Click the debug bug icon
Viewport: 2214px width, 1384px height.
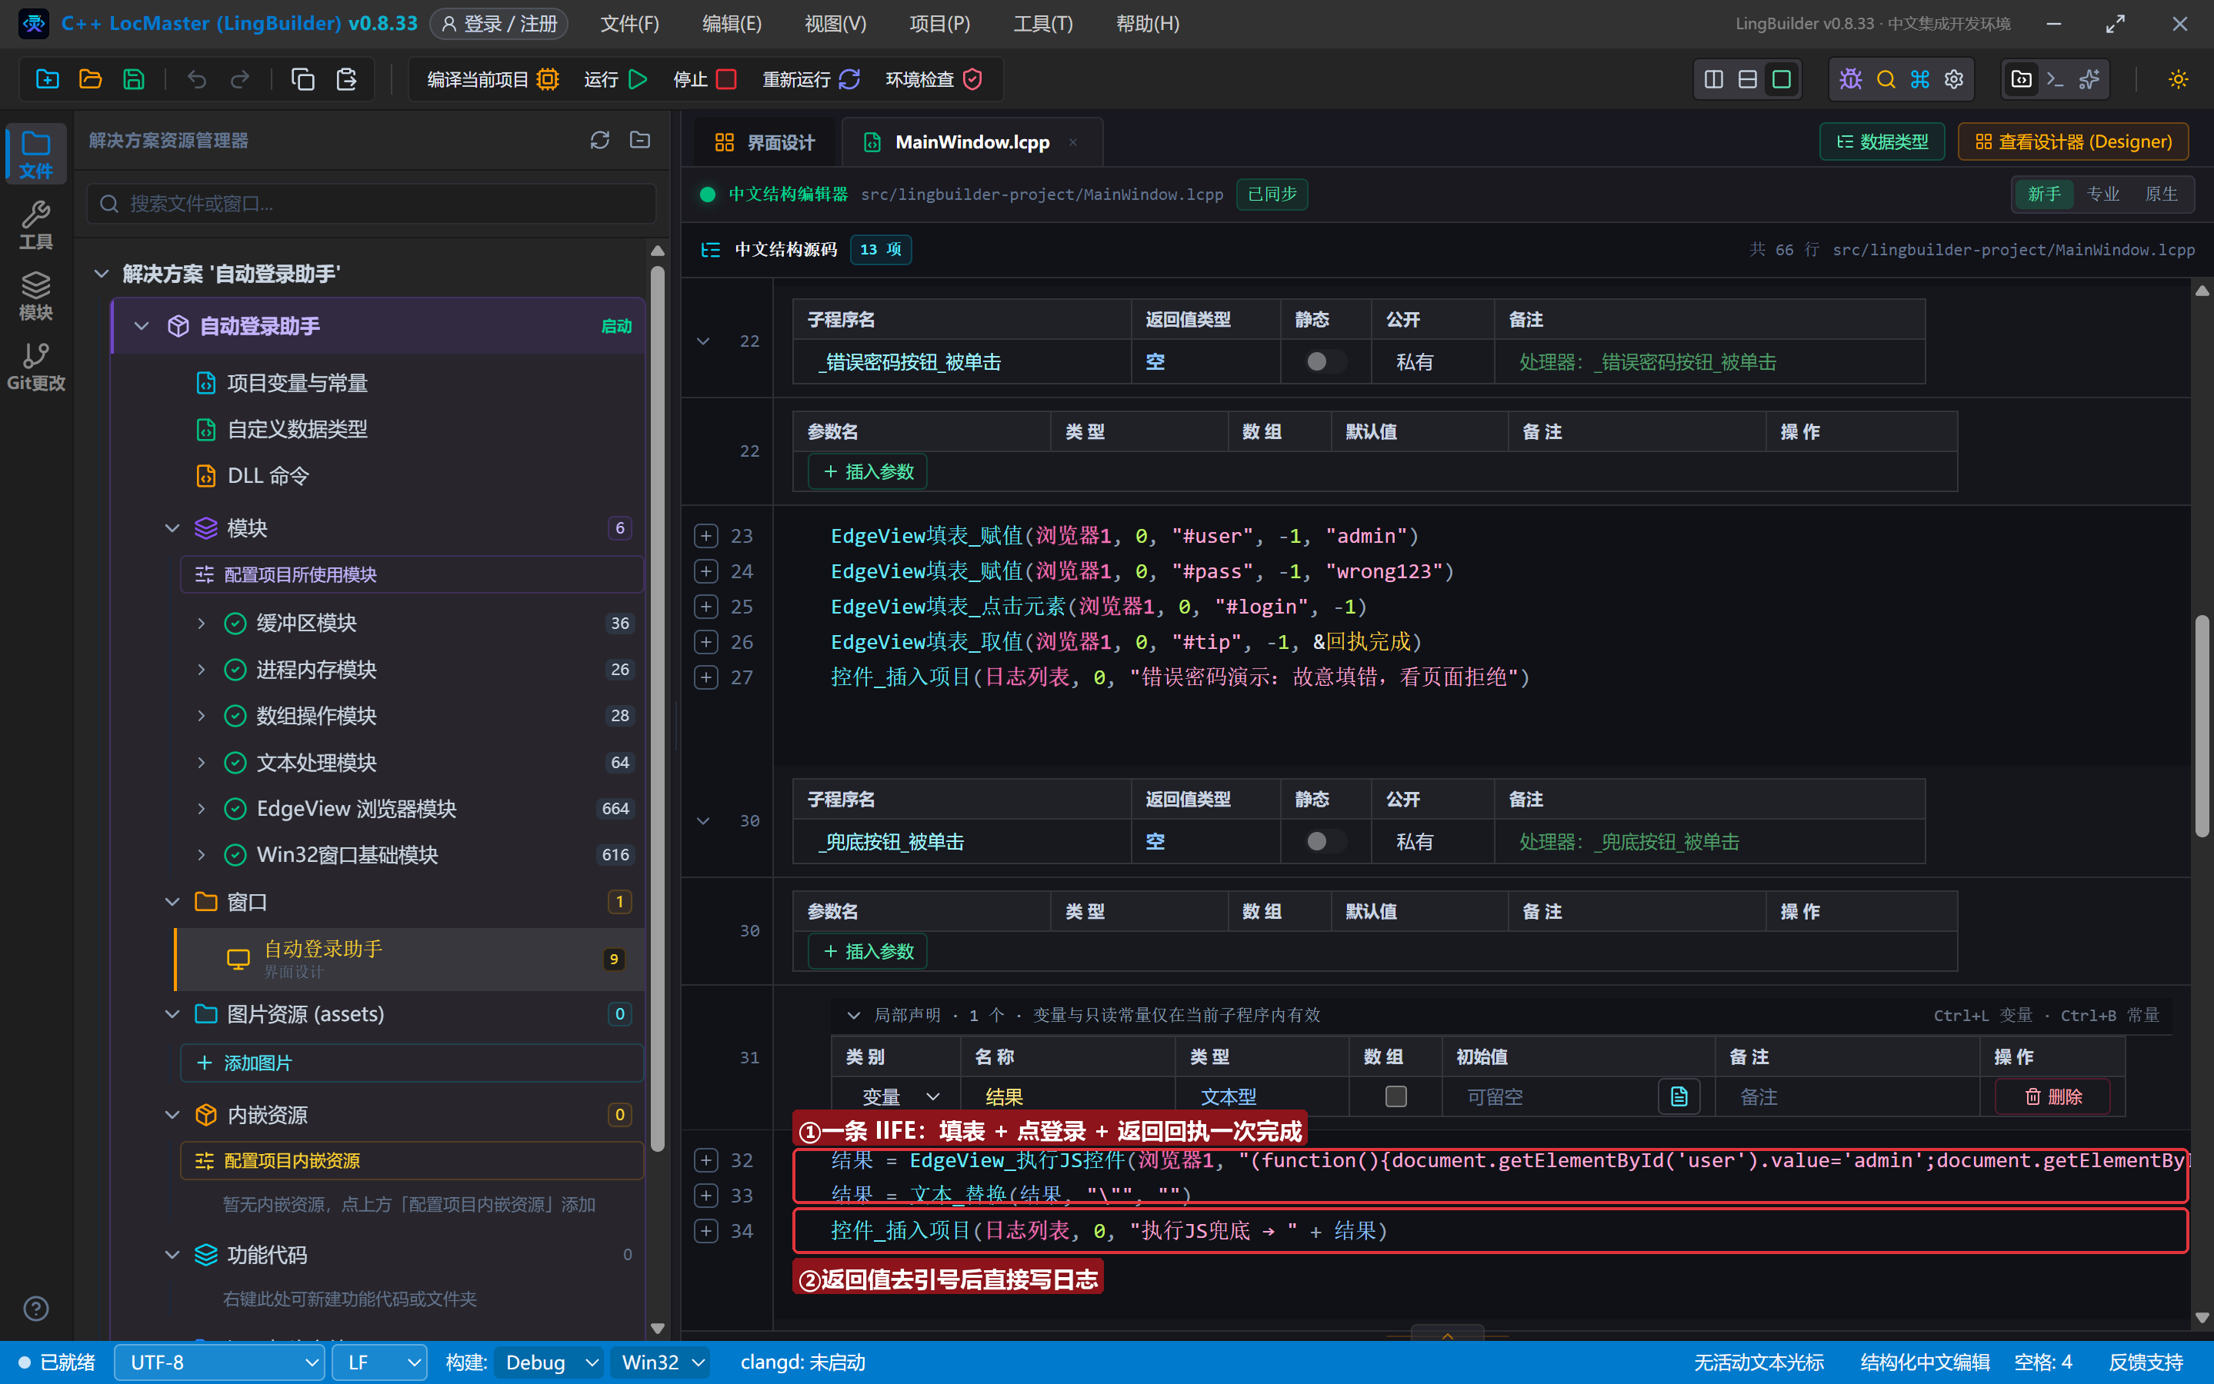[x=1850, y=80]
